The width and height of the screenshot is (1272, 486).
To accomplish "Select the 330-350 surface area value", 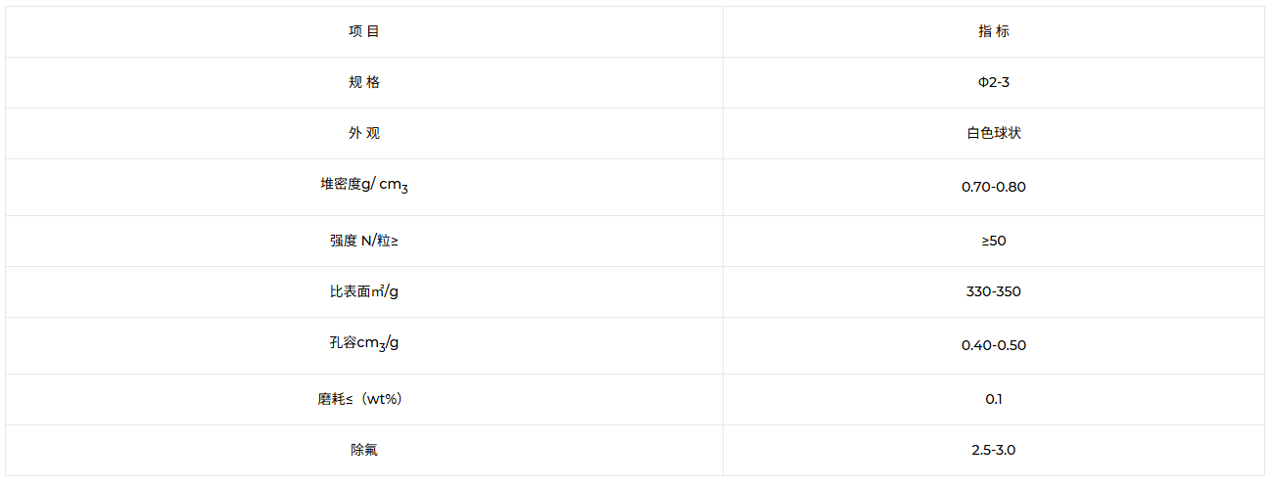I will tap(994, 291).
